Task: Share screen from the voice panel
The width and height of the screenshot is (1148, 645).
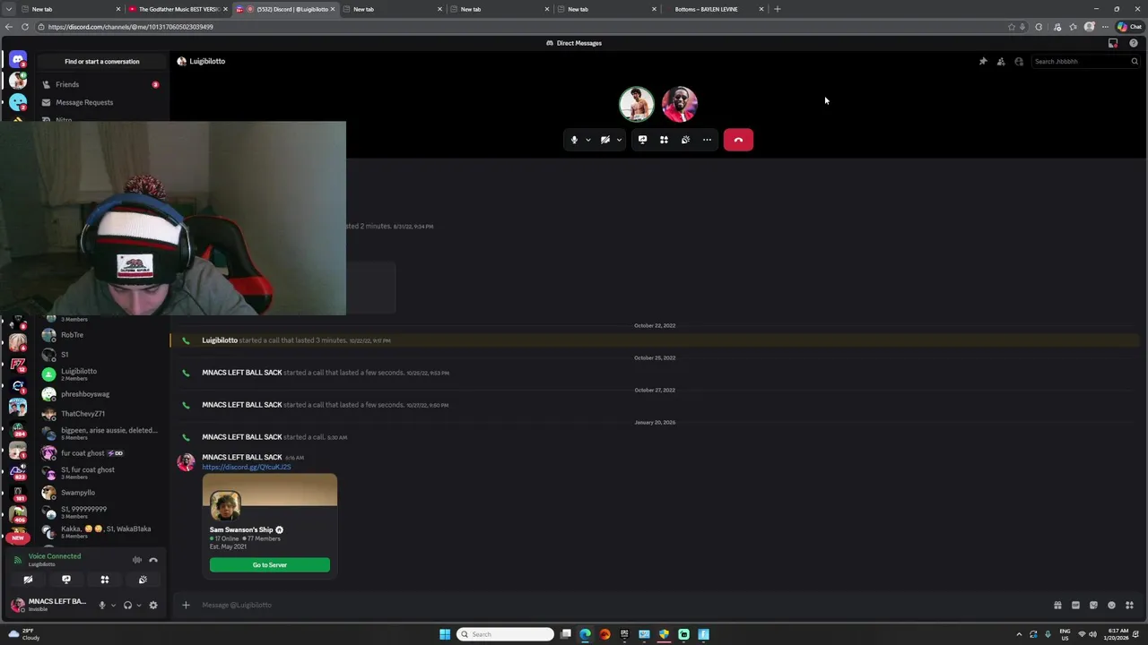Action: pos(66,580)
